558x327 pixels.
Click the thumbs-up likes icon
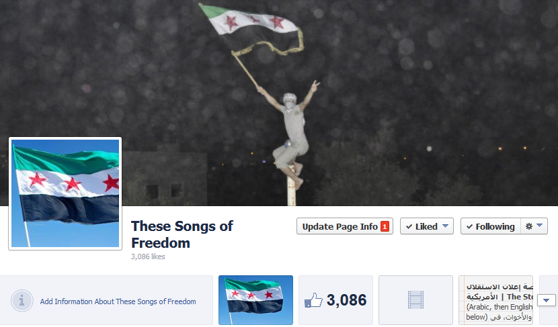313,300
